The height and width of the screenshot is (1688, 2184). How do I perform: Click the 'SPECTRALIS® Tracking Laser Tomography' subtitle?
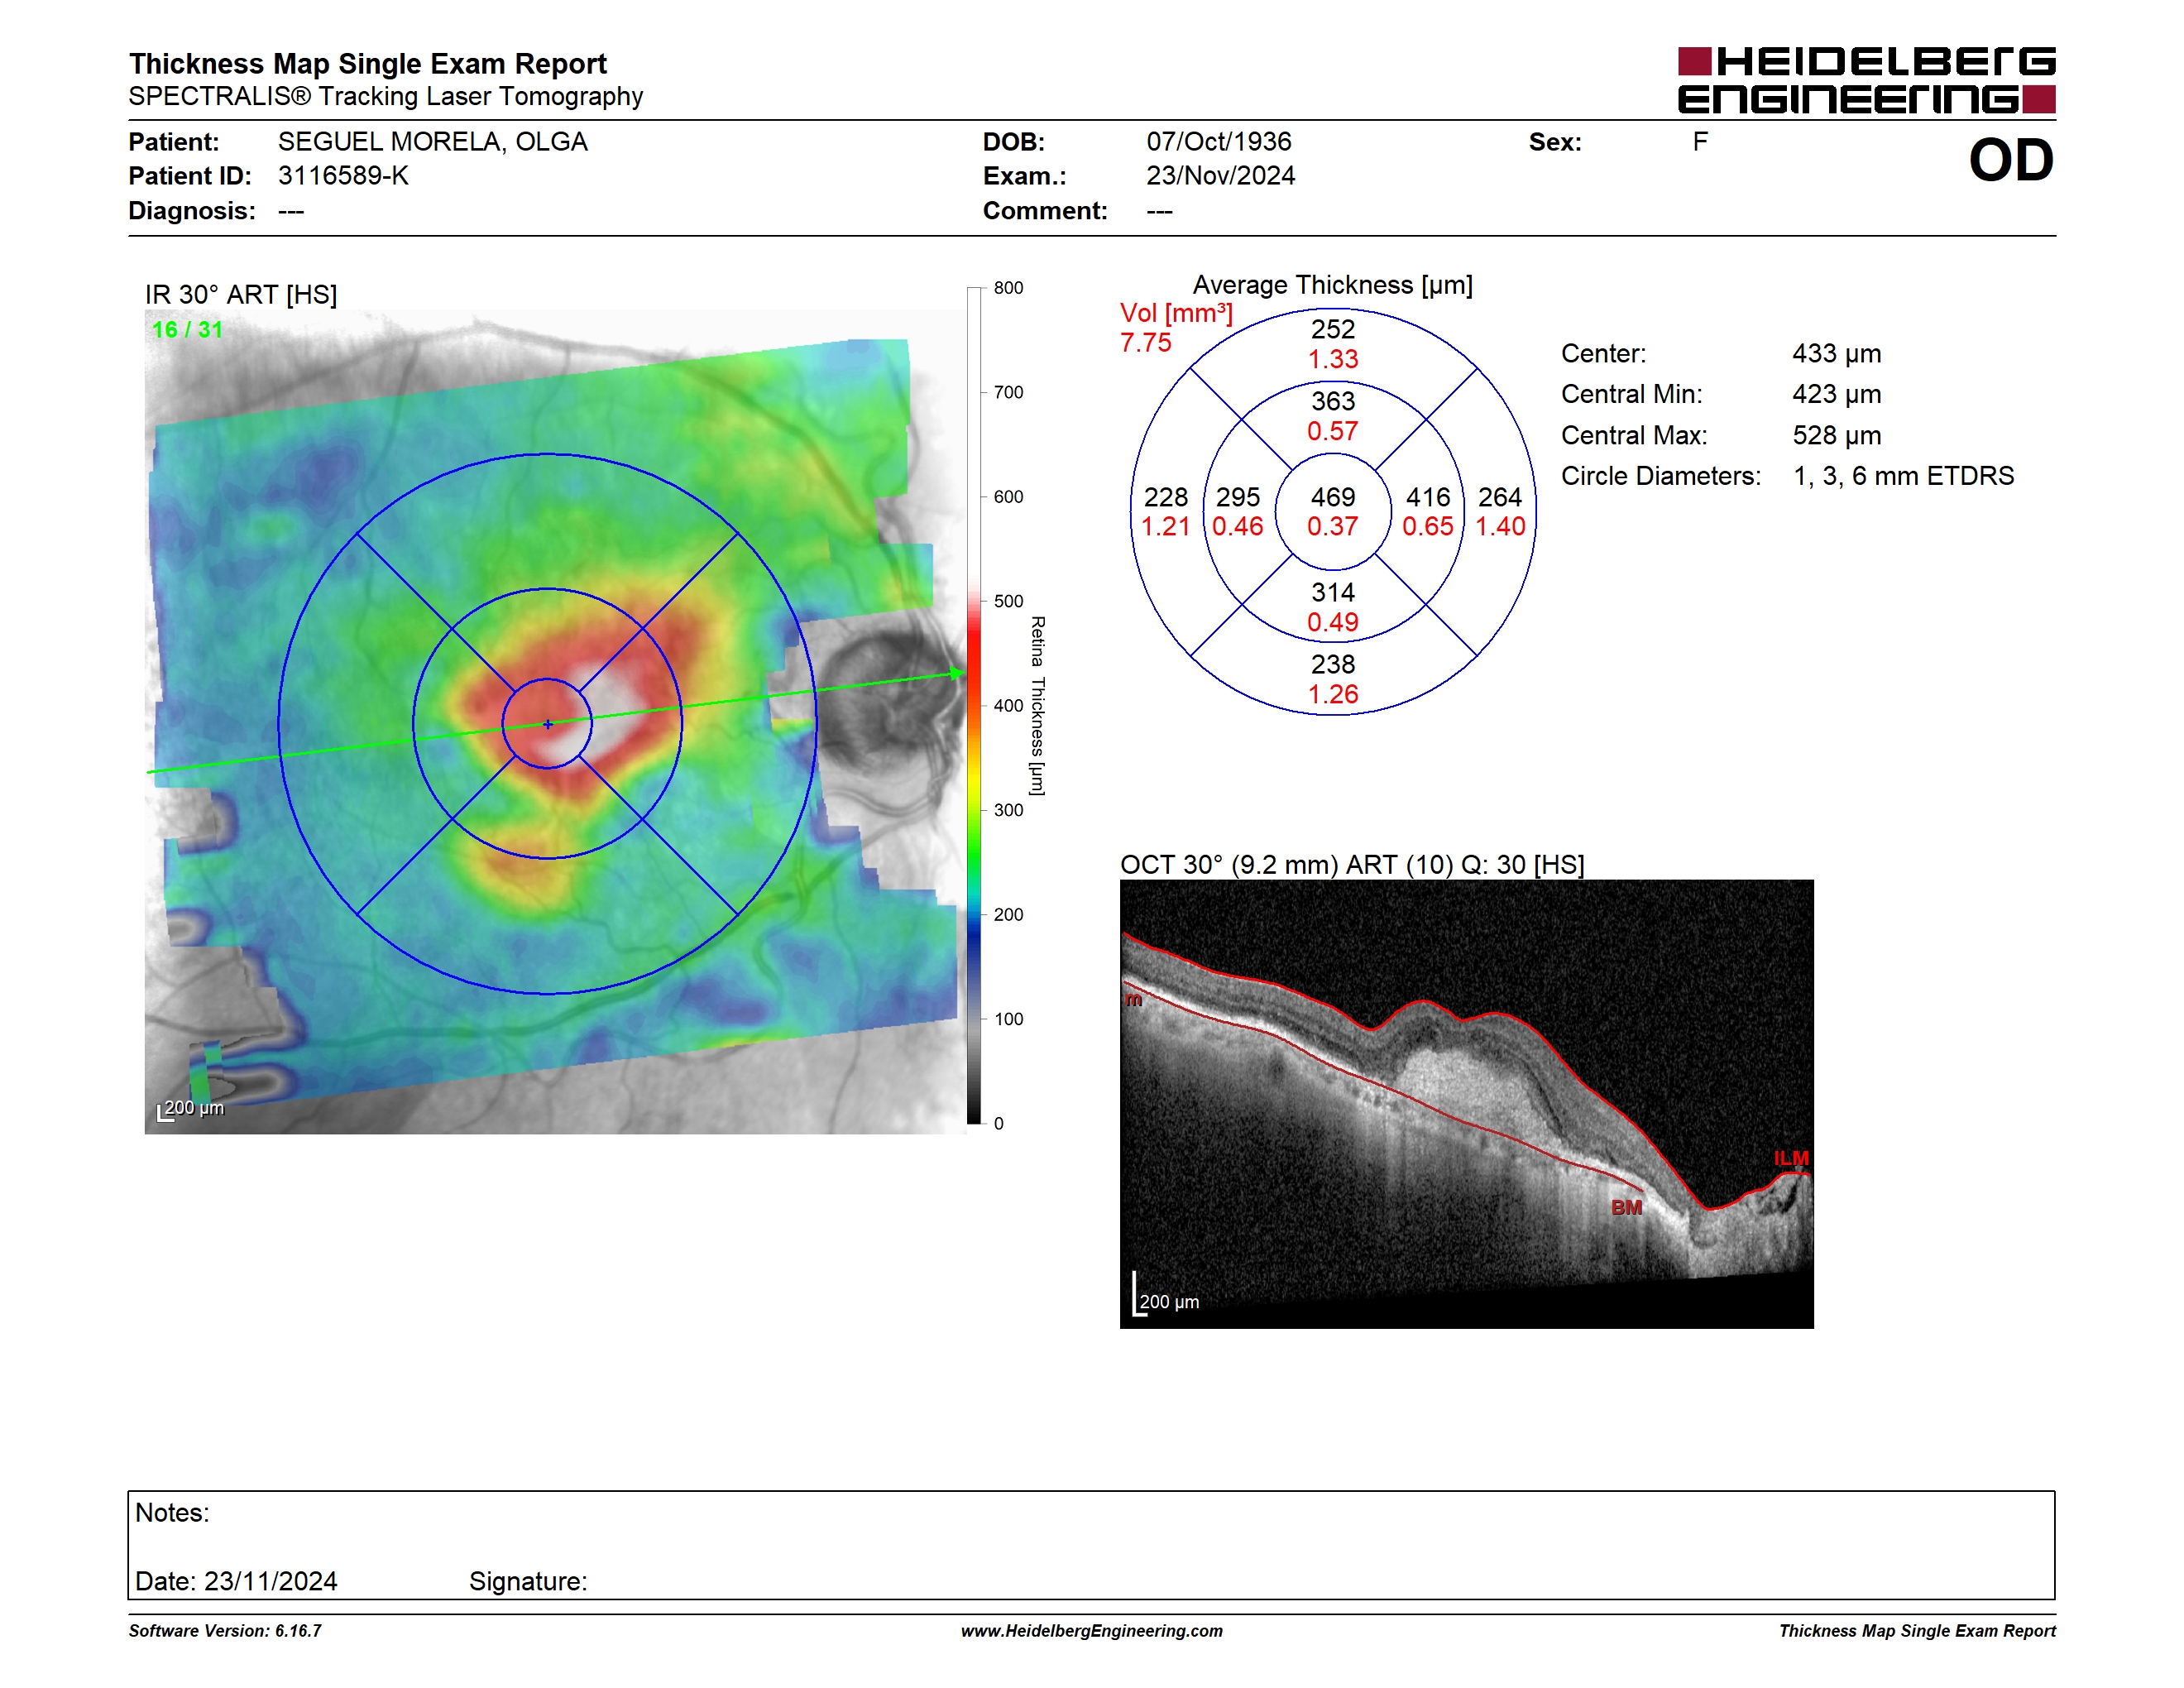click(385, 96)
